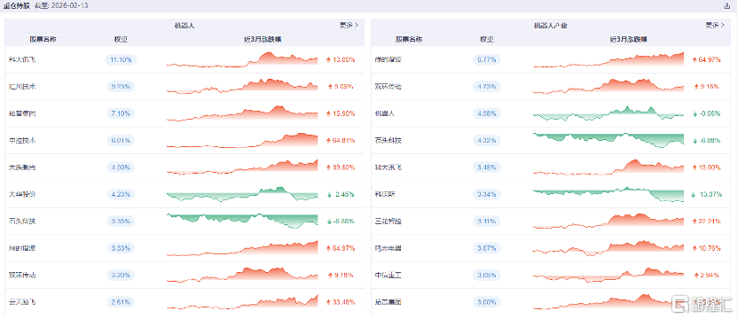Open stock 汇川技术 in the 机器人 list
The image size is (738, 319).
tap(22, 87)
